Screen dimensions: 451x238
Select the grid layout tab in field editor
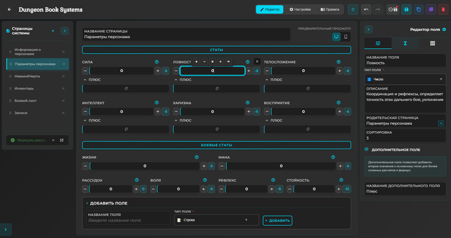pos(432,43)
